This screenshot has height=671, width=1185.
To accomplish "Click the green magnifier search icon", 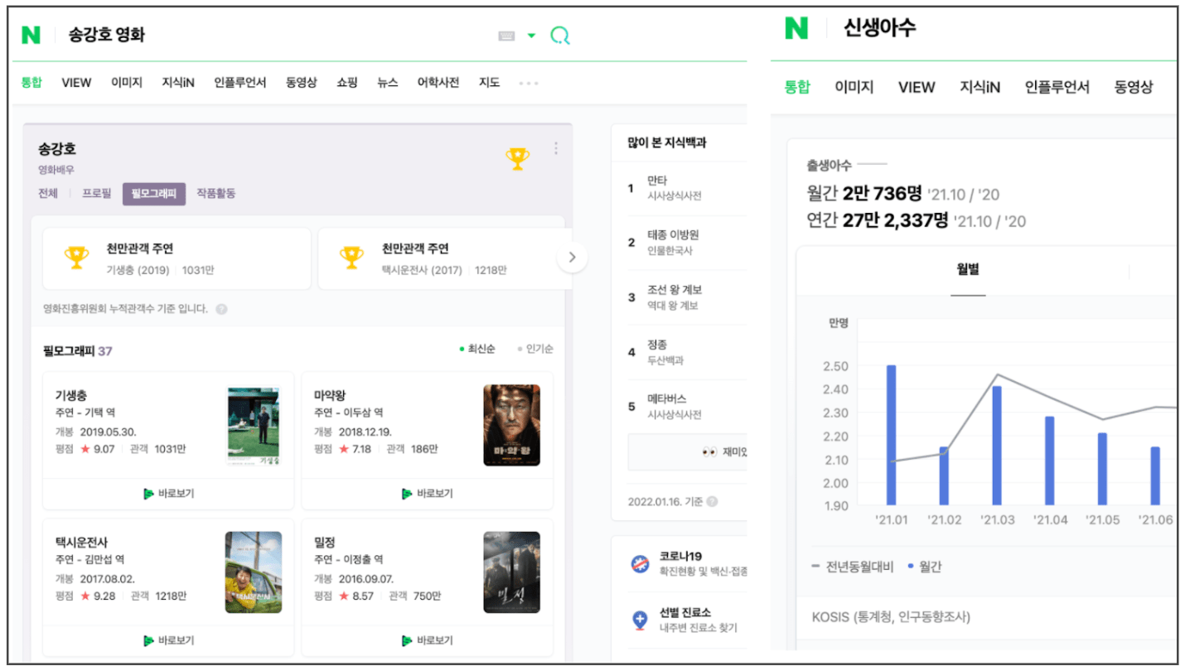I will 560,35.
